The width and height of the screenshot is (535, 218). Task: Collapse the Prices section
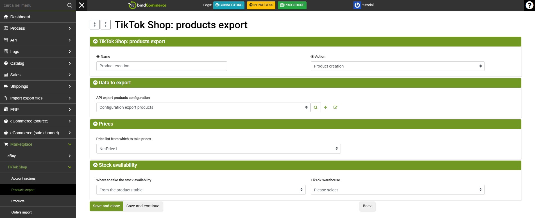[96, 124]
